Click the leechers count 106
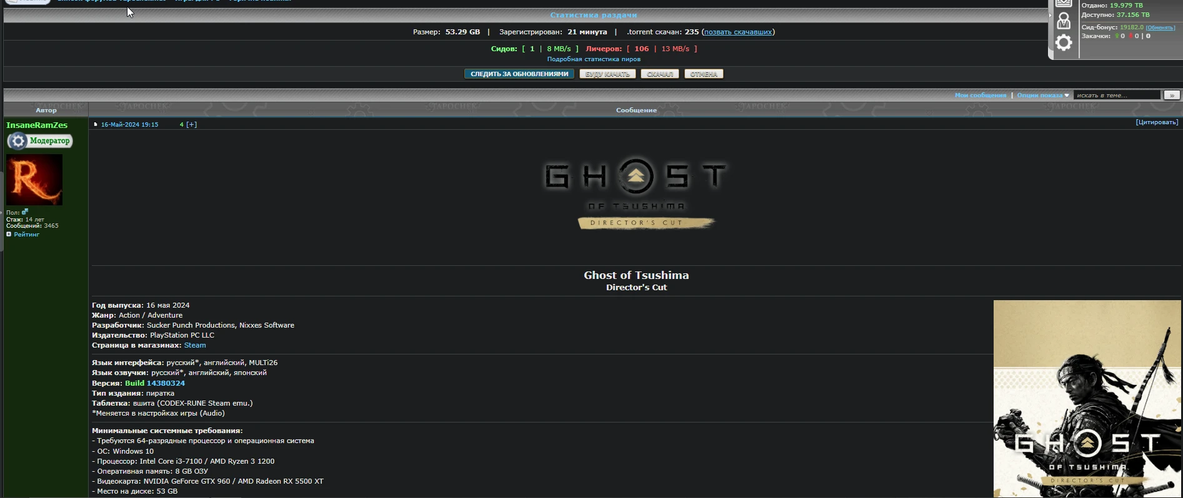1183x498 pixels. coord(642,49)
